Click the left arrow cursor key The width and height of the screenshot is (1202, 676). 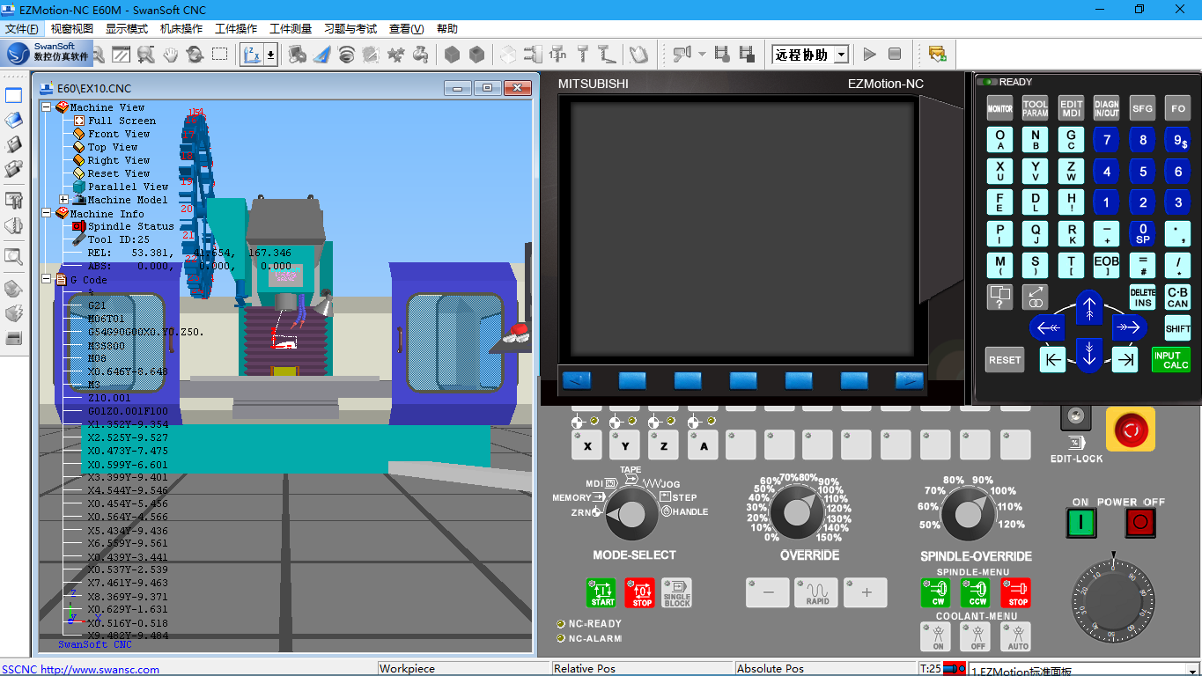tap(1048, 328)
